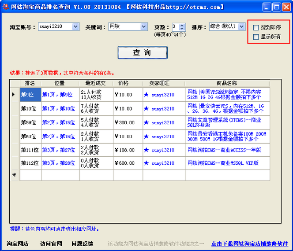Expand the 淘宝账号 dropdown
The image size is (293, 251).
pyautogui.click(x=76, y=27)
